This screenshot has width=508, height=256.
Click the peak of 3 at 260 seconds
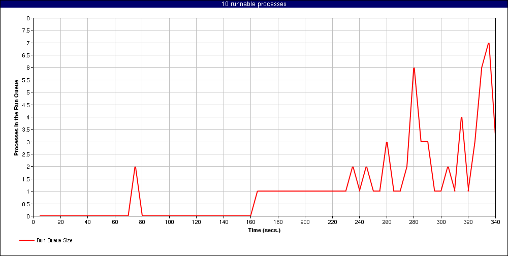(387, 142)
